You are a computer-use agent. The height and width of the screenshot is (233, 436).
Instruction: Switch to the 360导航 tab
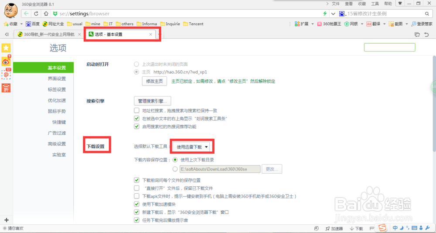tap(49, 34)
